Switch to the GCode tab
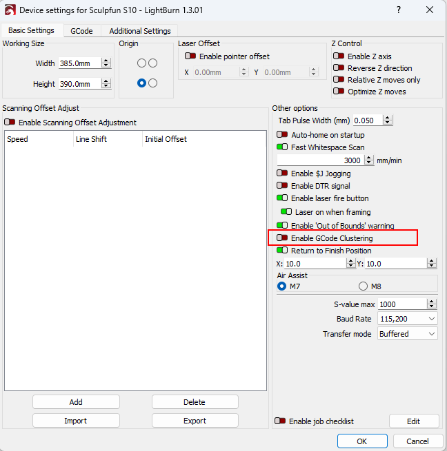The height and width of the screenshot is (451, 447). (81, 31)
